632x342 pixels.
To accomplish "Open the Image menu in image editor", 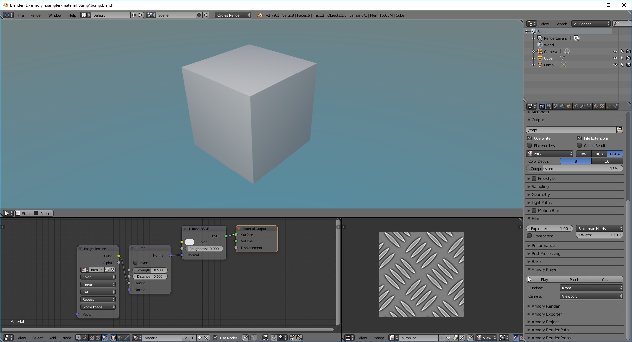I will click(x=379, y=338).
